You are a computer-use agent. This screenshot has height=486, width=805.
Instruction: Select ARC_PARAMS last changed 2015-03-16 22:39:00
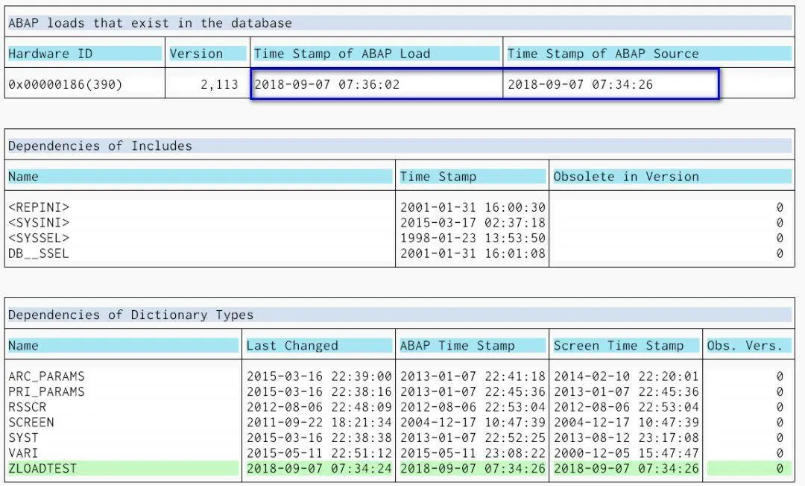click(319, 376)
